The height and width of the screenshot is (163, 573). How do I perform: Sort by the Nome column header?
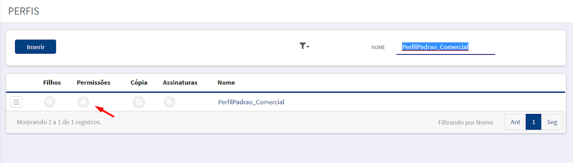coord(226,82)
